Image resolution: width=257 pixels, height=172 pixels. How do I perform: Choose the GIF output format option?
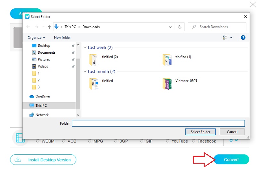[x=142, y=141]
